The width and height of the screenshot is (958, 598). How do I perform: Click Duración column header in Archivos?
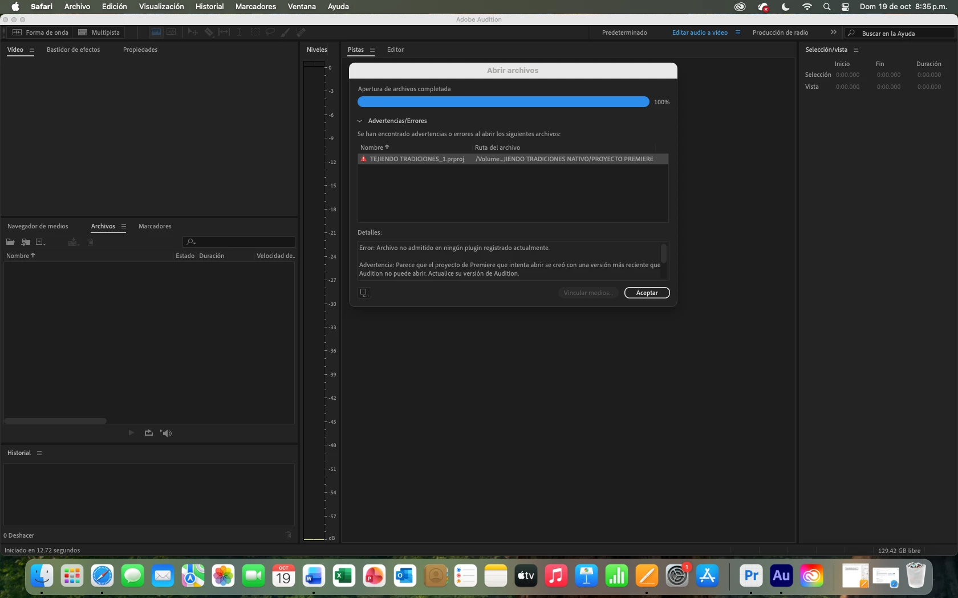pyautogui.click(x=212, y=256)
